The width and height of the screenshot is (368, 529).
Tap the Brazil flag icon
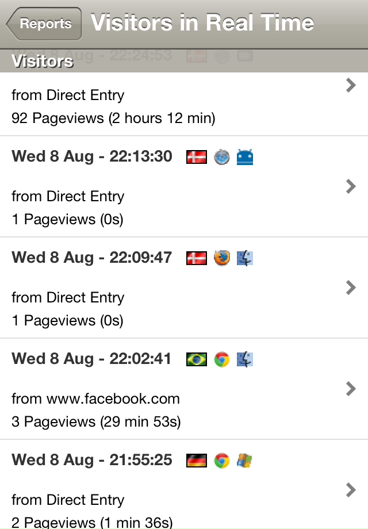point(197,359)
